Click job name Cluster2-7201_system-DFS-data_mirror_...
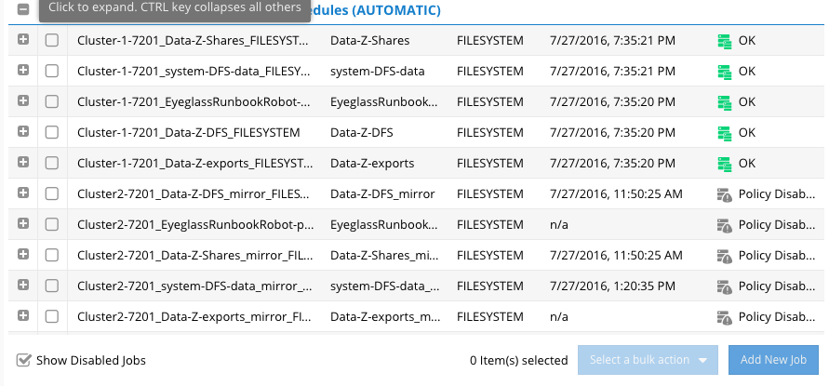This screenshot has height=386, width=829. [x=194, y=286]
